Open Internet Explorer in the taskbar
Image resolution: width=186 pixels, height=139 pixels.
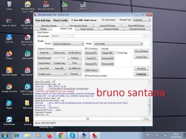(16, 136)
